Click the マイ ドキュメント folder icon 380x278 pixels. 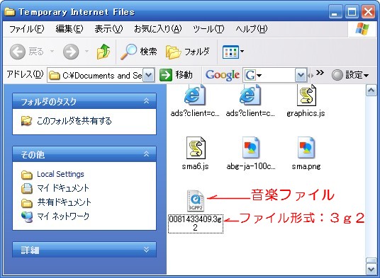pos(27,188)
